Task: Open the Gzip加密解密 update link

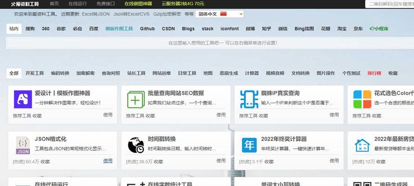Action: (167, 14)
